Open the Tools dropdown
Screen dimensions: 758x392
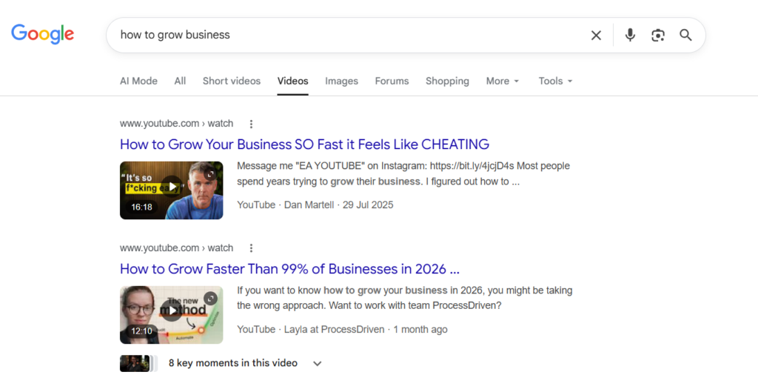pyautogui.click(x=555, y=81)
